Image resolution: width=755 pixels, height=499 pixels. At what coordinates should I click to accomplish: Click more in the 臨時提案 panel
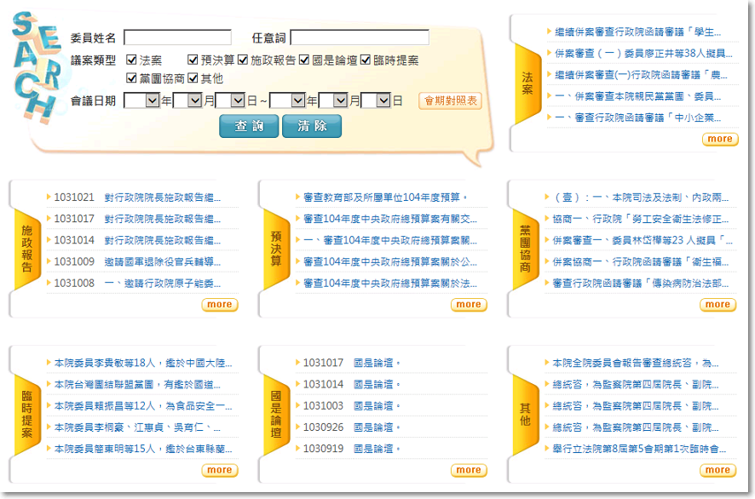pyautogui.click(x=219, y=469)
